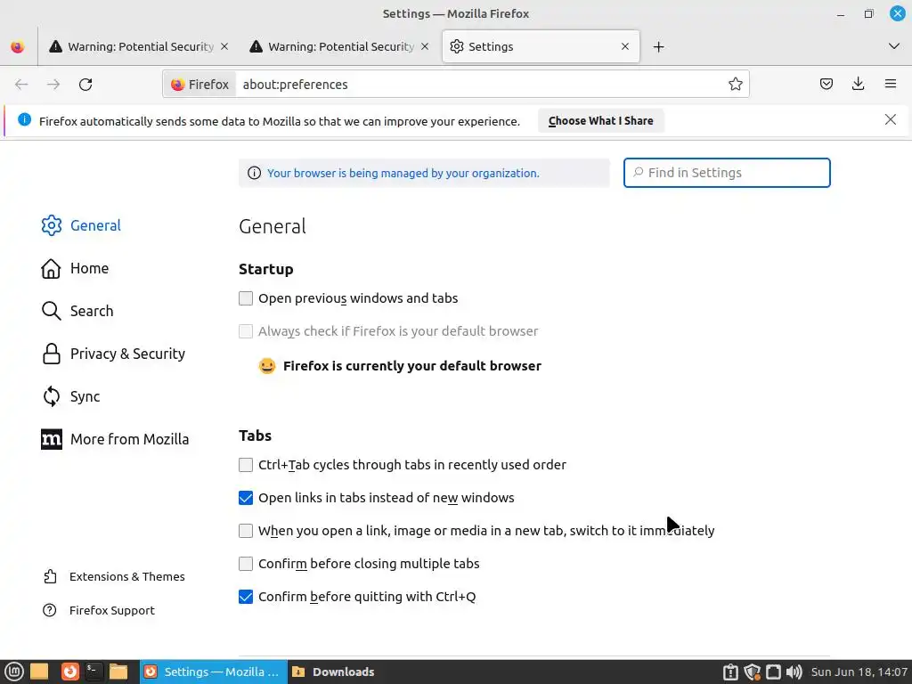This screenshot has width=912, height=684.
Task: Open the volume control tray icon
Action: pyautogui.click(x=794, y=672)
